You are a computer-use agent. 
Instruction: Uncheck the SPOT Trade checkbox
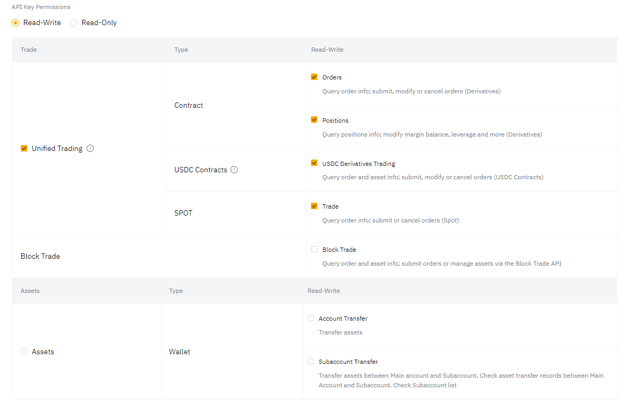314,206
